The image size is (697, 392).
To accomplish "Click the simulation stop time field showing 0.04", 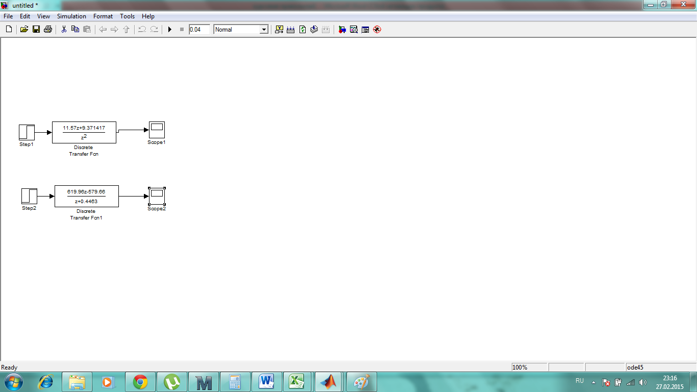I will tap(200, 30).
